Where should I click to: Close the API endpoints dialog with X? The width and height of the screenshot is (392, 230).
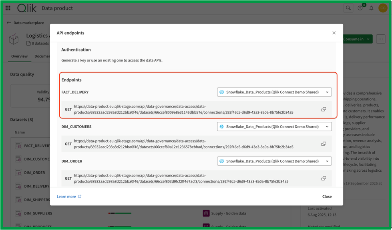coord(334,33)
